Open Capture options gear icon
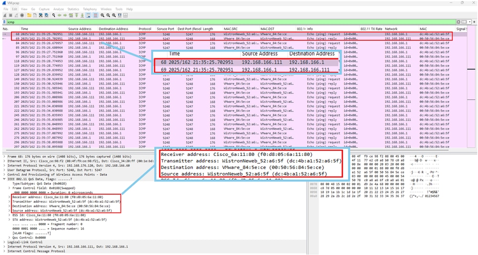 (22, 15)
